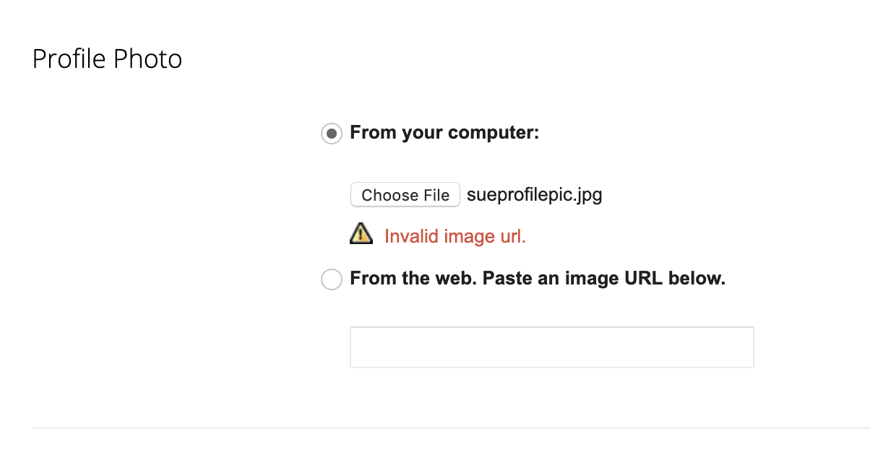
Task: Click the yellow warning triangle icon
Action: click(x=361, y=233)
